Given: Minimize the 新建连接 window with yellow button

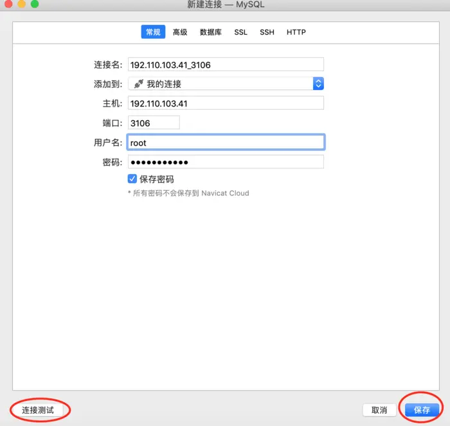Looking at the screenshot, I should tap(21, 4).
